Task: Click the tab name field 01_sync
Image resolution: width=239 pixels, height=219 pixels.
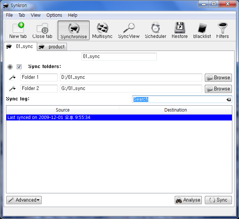Action: [x=119, y=57]
